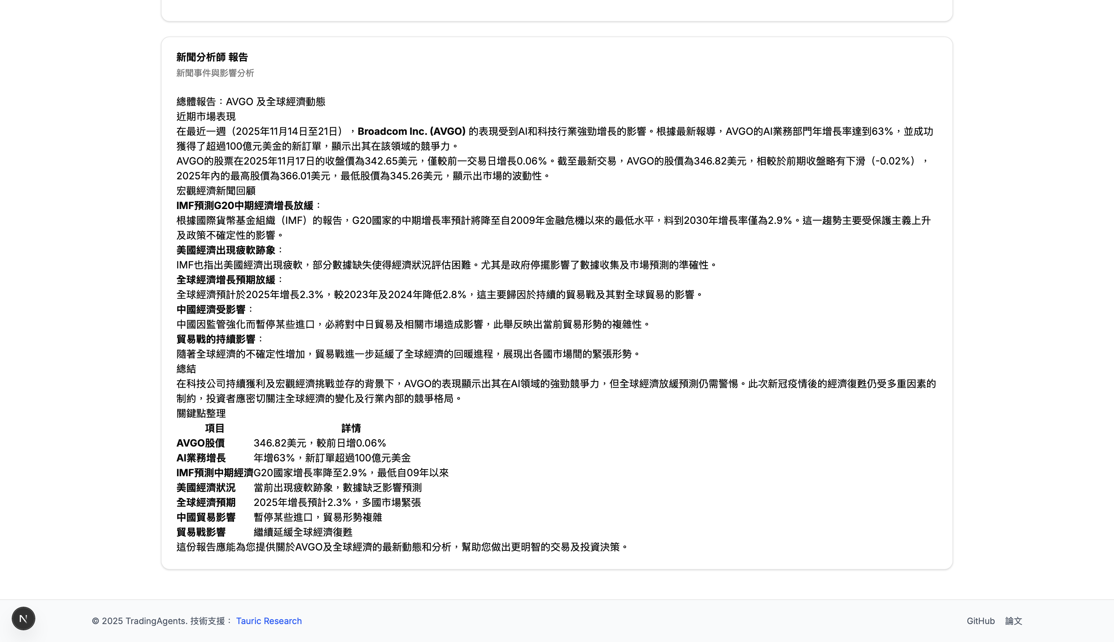1114x642 pixels.
Task: Select the AVGO股價 table row label
Action: click(x=201, y=443)
